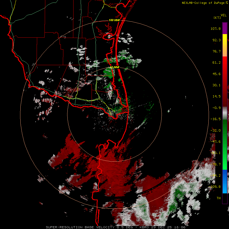
Task: Click the 107.8 legend value
Action: (x=216, y=28)
